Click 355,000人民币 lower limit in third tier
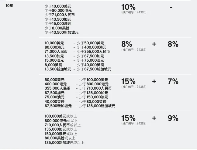 click(x=57, y=88)
